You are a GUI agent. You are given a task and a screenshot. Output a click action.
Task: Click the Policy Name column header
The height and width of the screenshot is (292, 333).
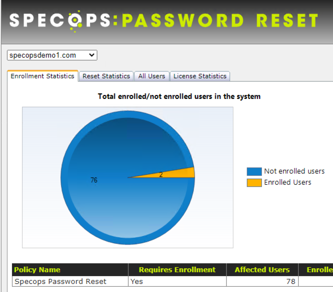(x=70, y=270)
